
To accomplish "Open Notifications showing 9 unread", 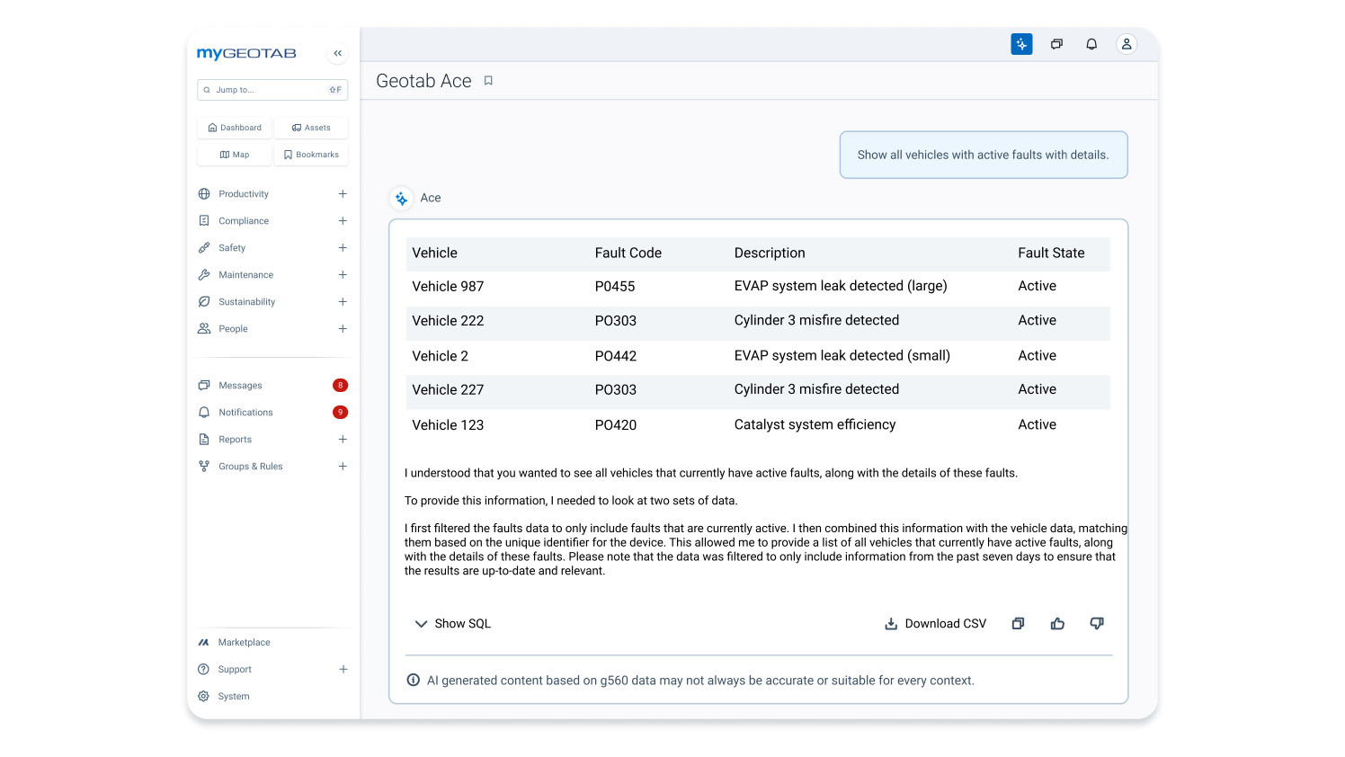I will pos(245,412).
